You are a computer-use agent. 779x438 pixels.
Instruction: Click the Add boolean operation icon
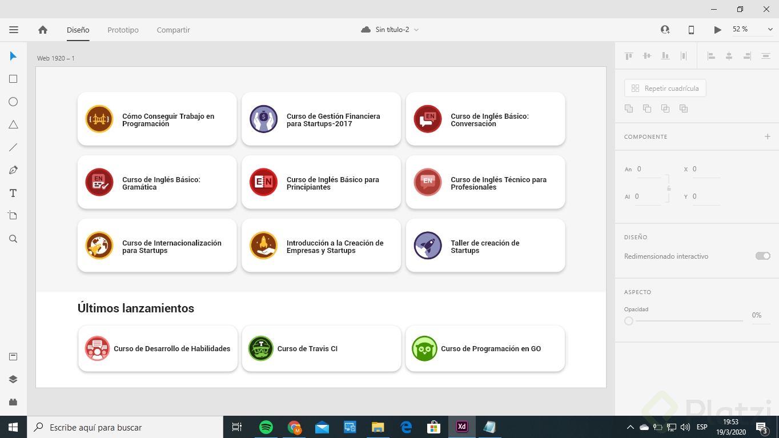[x=629, y=109]
